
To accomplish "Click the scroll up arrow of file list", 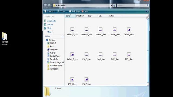I will pos(148,16).
